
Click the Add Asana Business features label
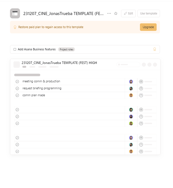(x=37, y=49)
